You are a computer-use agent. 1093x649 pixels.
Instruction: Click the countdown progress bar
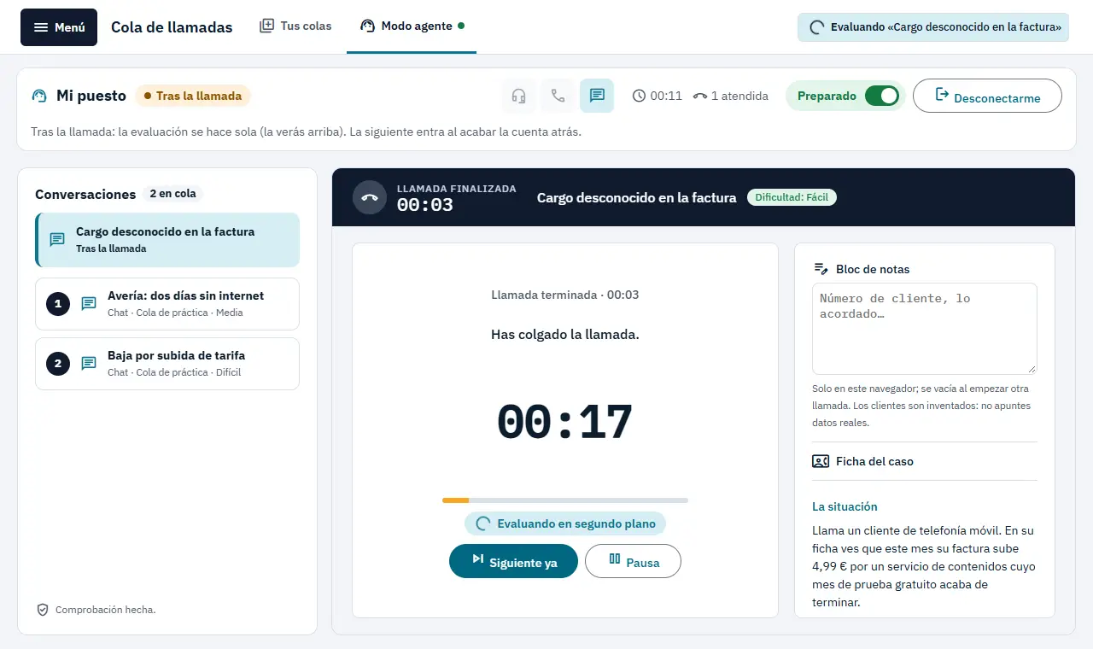click(x=565, y=500)
